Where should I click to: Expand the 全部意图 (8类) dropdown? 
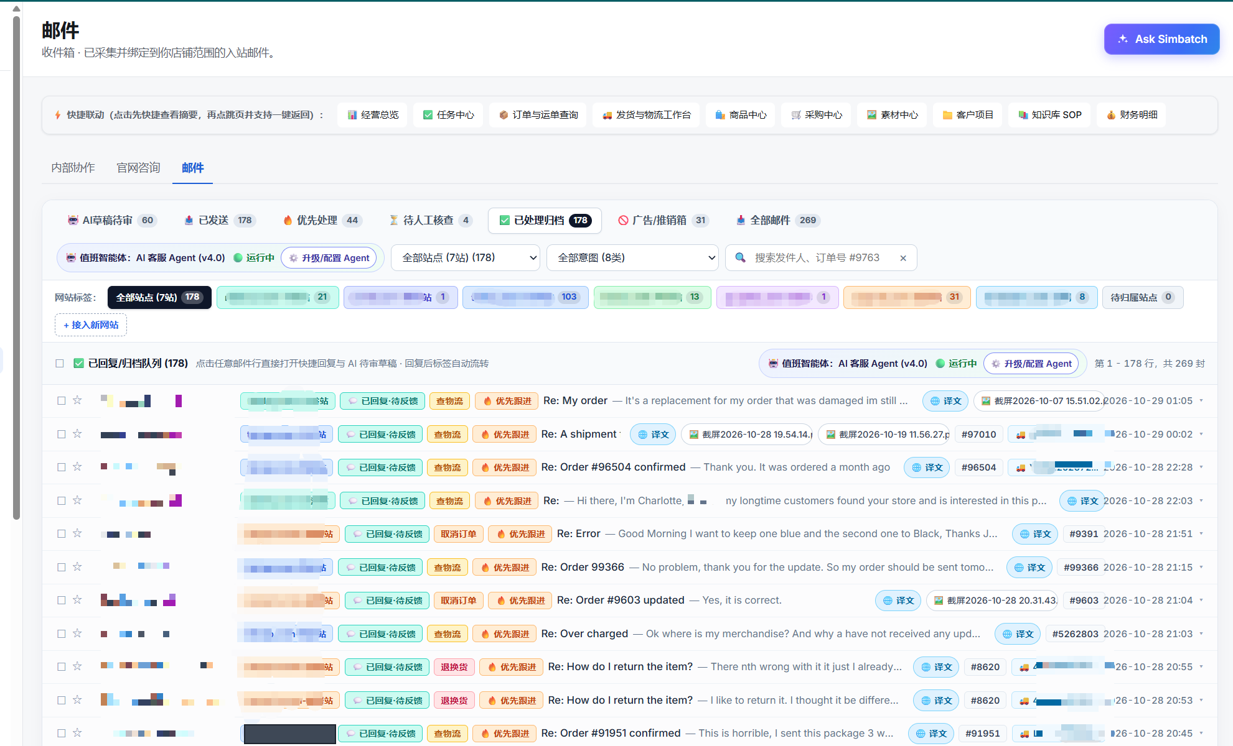(632, 257)
